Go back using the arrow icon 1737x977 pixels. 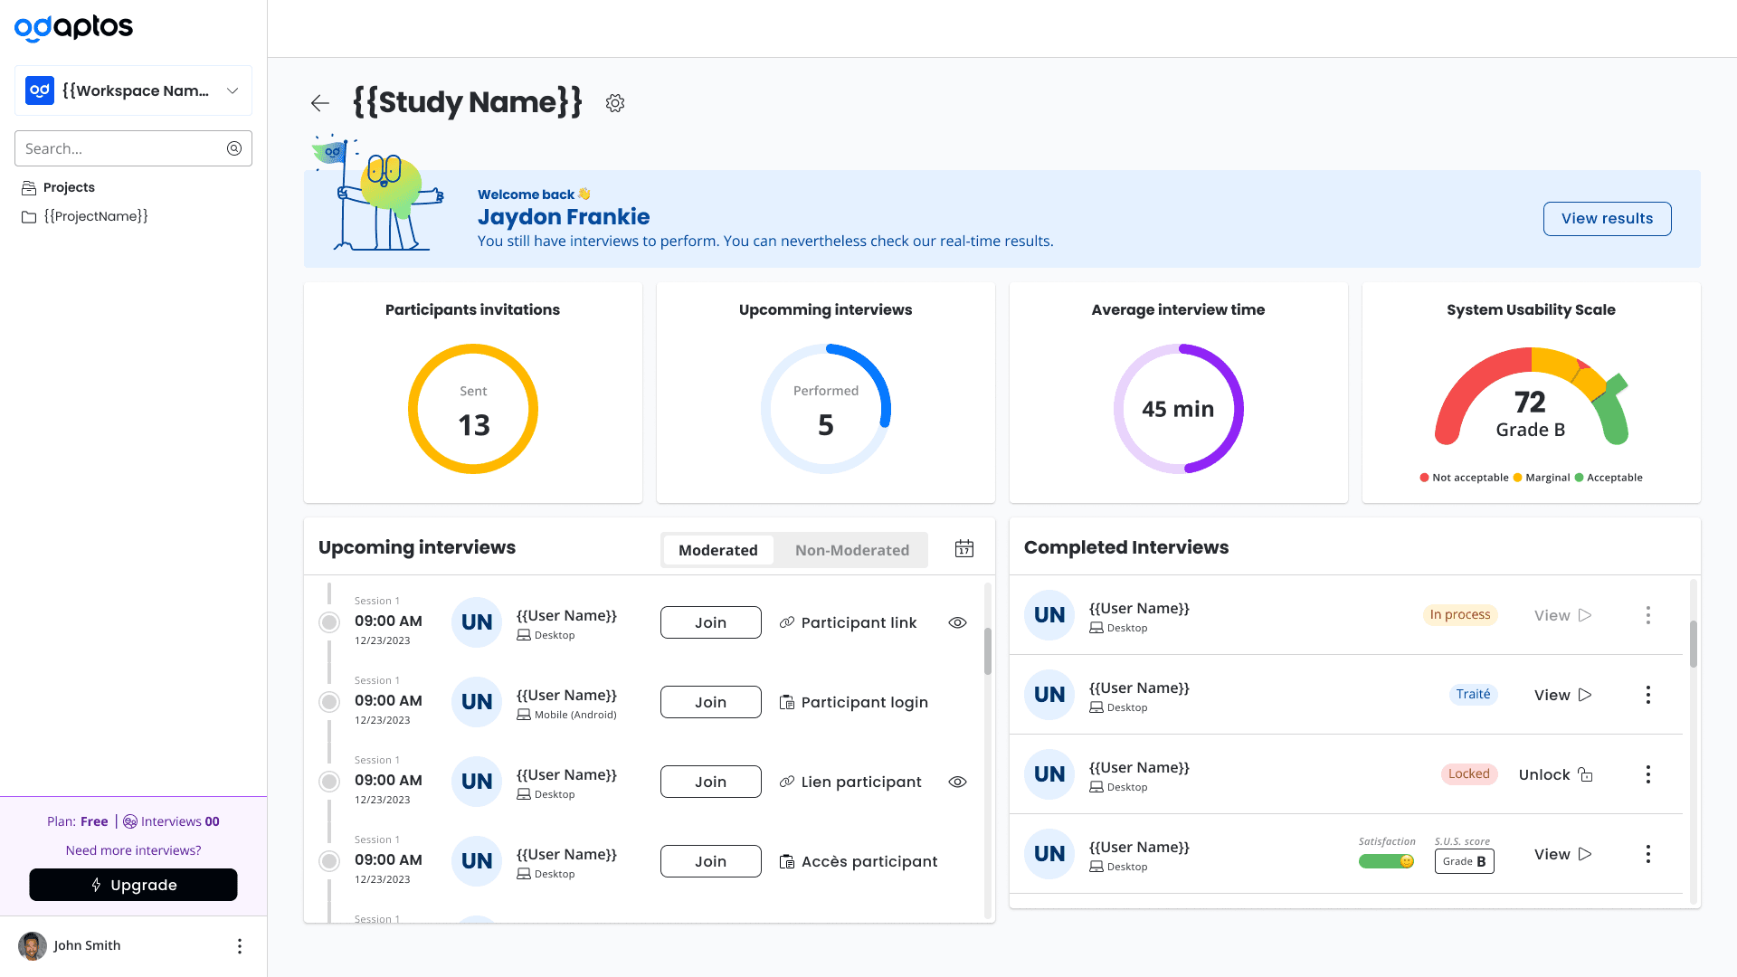[x=319, y=103]
